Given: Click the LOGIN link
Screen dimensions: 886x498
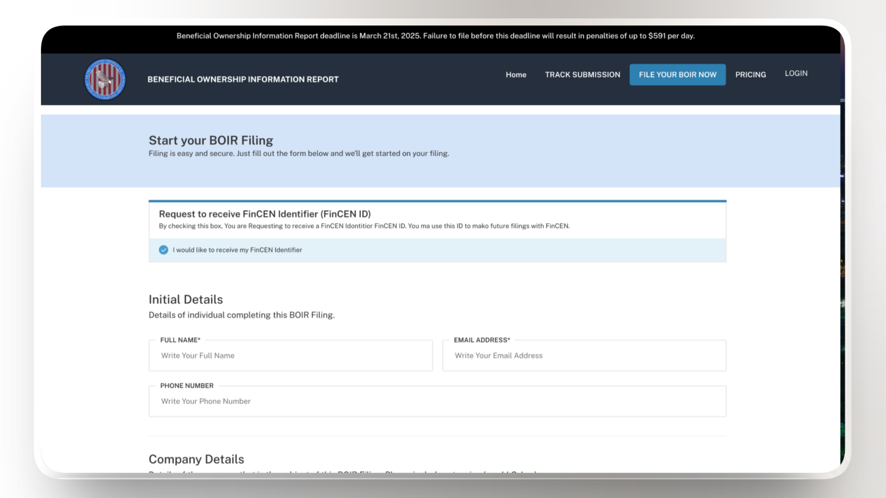Looking at the screenshot, I should (x=796, y=73).
